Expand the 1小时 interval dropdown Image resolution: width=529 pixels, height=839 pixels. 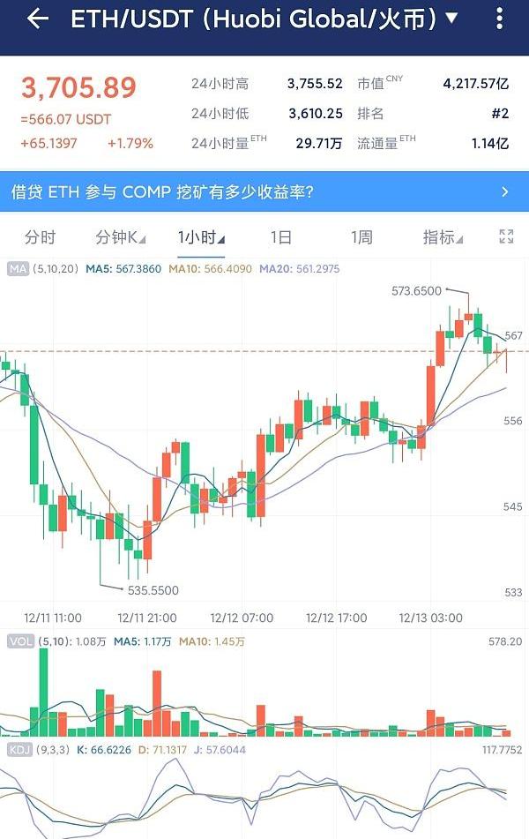tap(200, 236)
